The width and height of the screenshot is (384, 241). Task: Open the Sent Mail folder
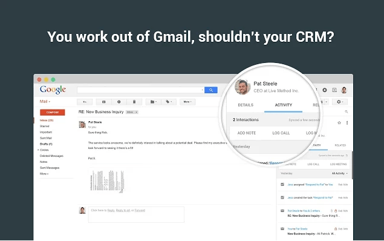[x=46, y=138]
